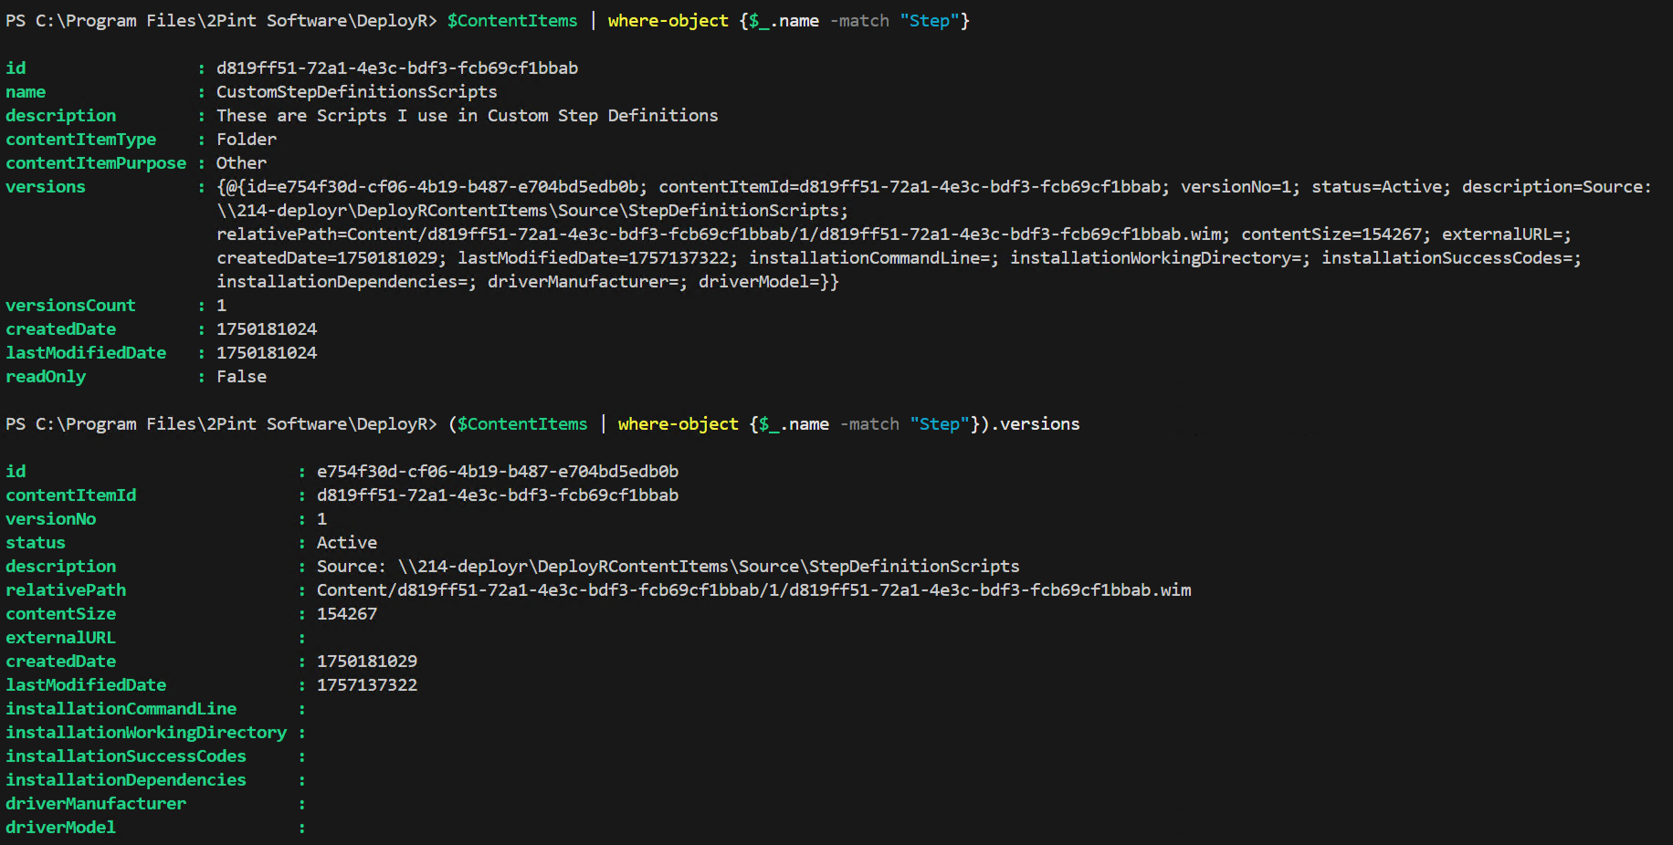Viewport: 1673px width, 845px height.
Task: Click the CustomStepDefinitionsScripts name value
Action: [x=356, y=92]
